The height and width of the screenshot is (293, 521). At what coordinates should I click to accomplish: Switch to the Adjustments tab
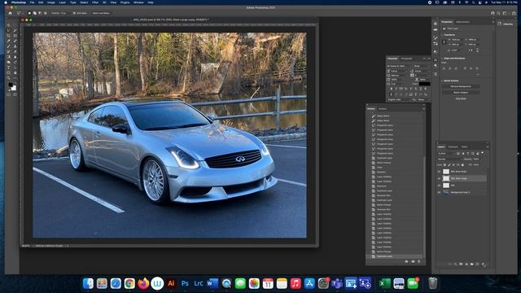pyautogui.click(x=462, y=22)
